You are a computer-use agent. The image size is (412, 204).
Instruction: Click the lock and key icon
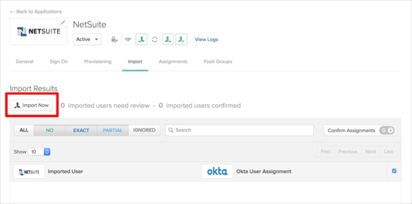point(115,40)
